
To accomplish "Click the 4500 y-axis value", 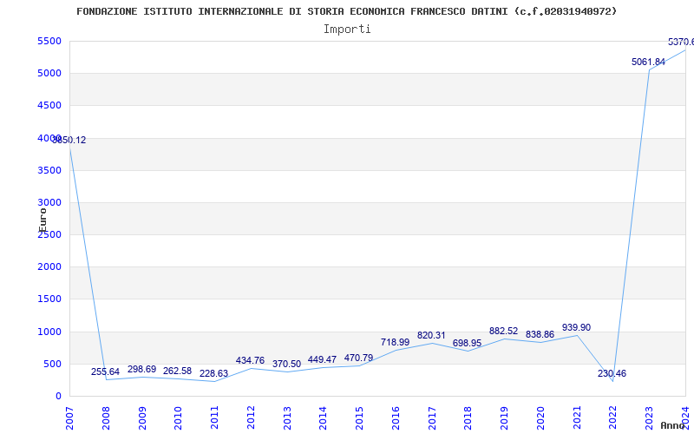I will pos(49,106).
